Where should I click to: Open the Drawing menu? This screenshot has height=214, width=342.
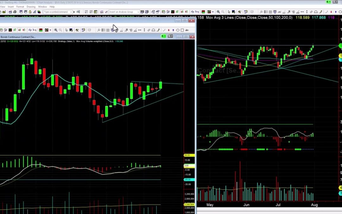click(31, 6)
